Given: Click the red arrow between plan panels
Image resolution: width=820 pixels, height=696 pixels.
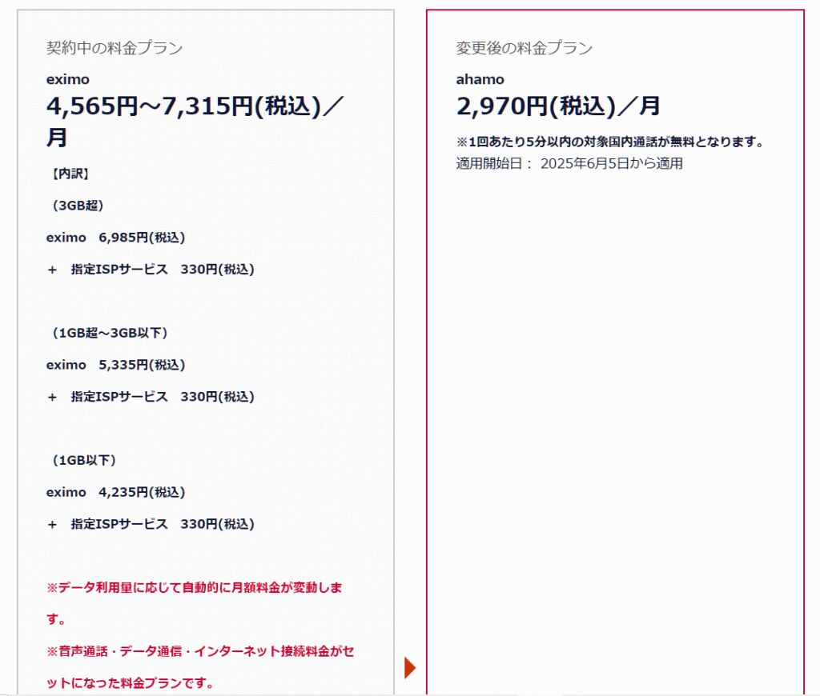Looking at the screenshot, I should point(410,668).
